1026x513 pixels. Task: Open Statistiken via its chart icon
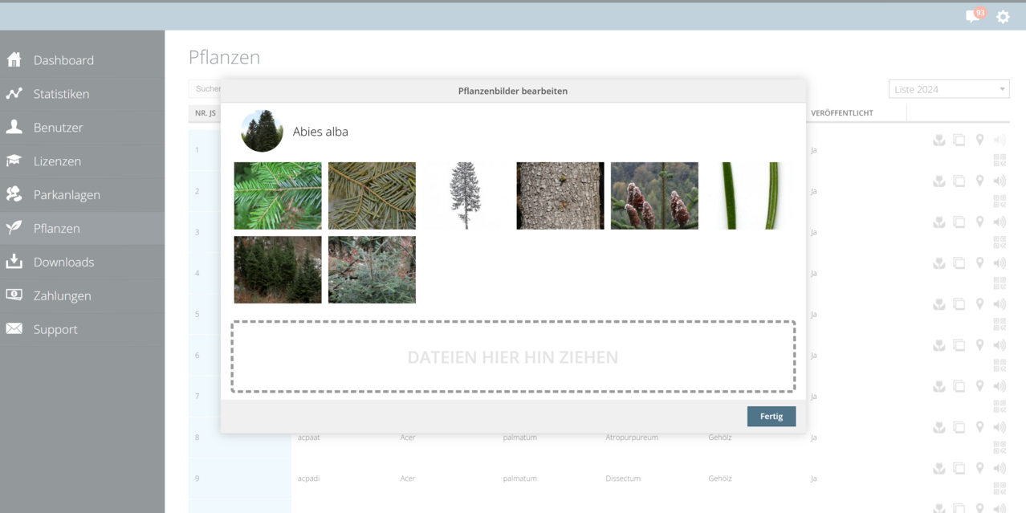click(14, 93)
